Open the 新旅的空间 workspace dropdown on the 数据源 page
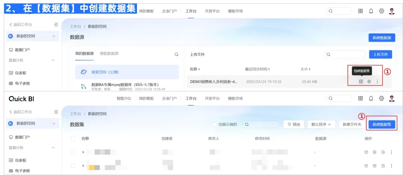The image size is (403, 175). 32,36
